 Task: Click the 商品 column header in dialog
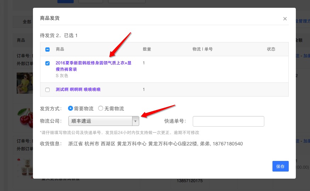click(x=60, y=49)
